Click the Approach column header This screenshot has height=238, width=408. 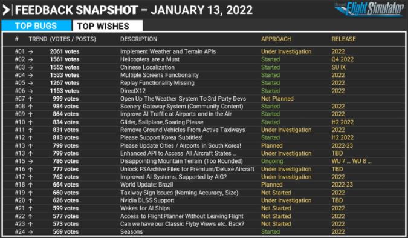pyautogui.click(x=276, y=39)
